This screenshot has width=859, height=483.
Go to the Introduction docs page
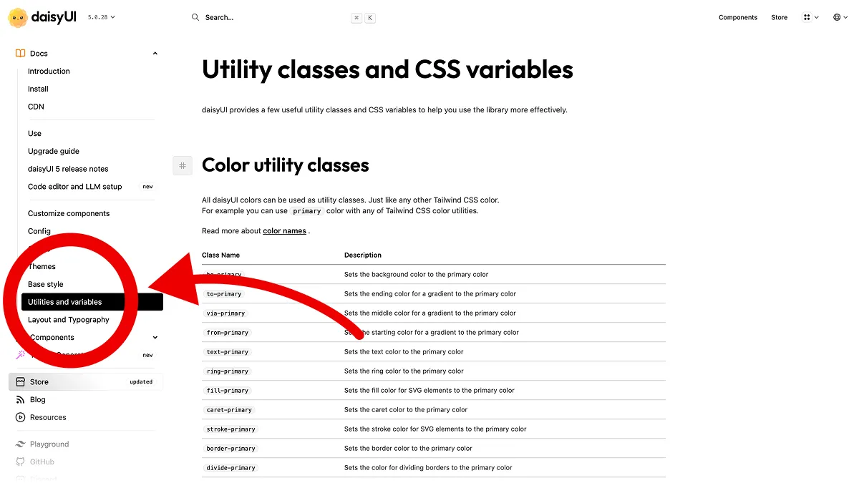point(49,72)
